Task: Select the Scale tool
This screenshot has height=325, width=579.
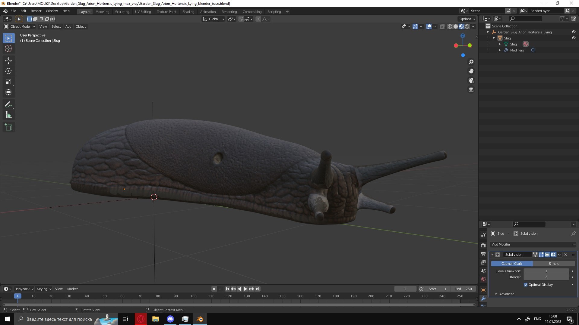Action: 8,82
